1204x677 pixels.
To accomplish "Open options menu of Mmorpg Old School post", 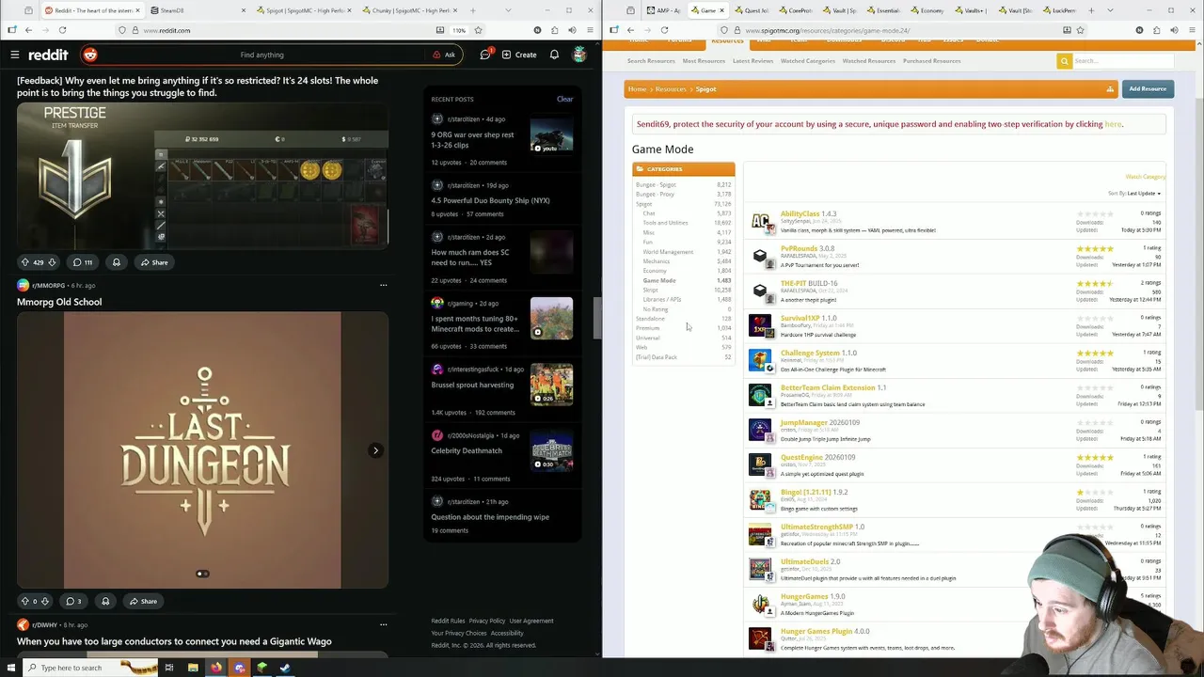I will (383, 285).
